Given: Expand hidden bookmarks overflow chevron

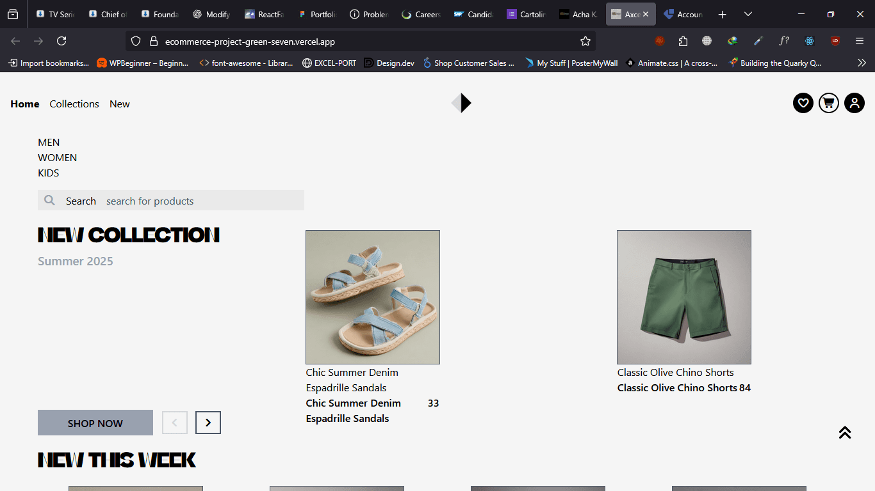Looking at the screenshot, I should pos(862,63).
